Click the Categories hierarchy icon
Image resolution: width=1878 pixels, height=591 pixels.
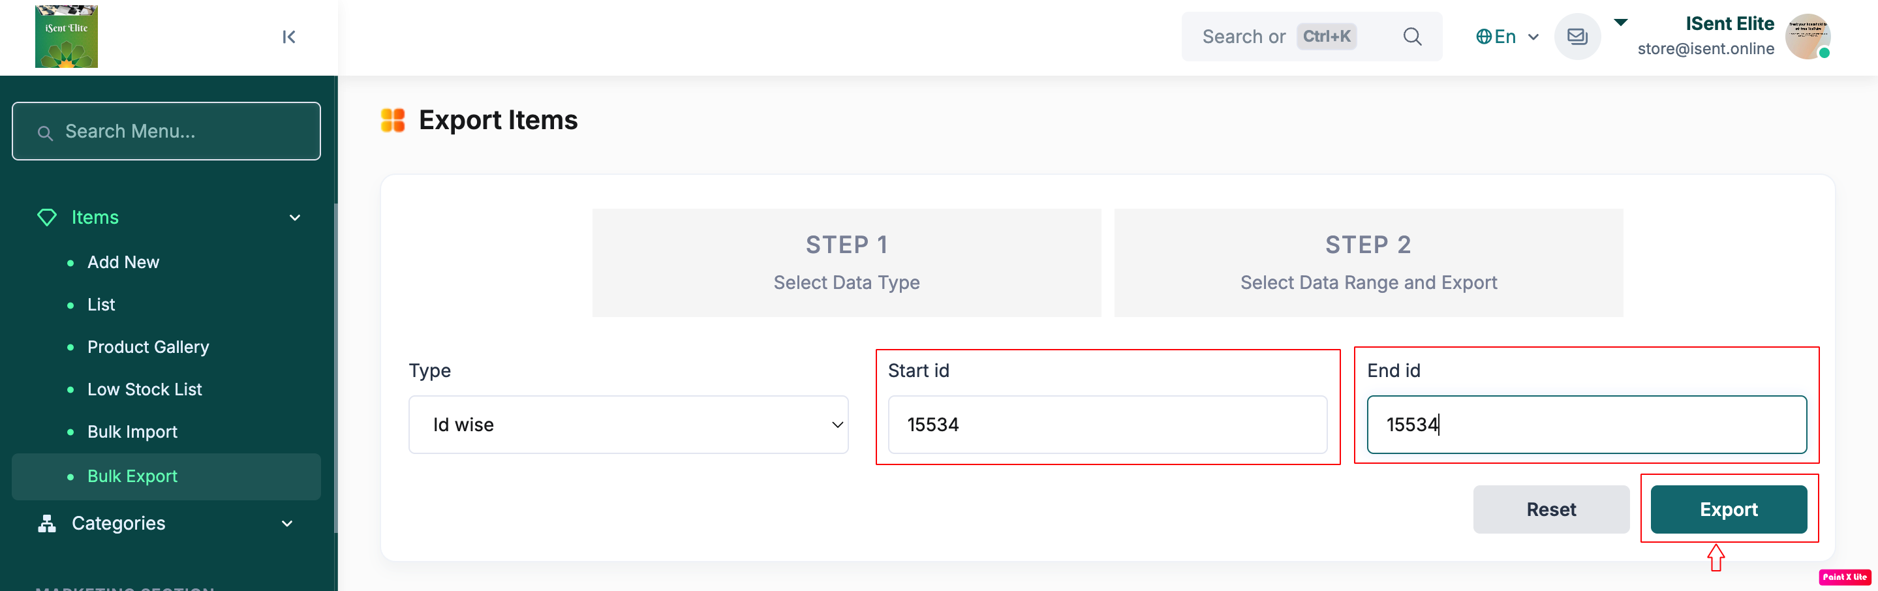47,523
